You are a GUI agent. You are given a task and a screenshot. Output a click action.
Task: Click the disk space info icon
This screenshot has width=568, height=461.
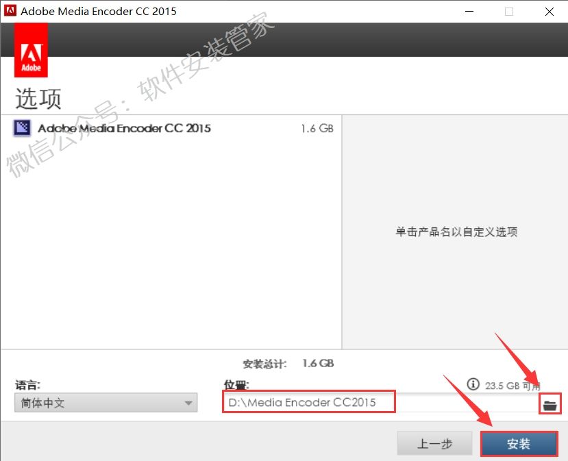473,384
